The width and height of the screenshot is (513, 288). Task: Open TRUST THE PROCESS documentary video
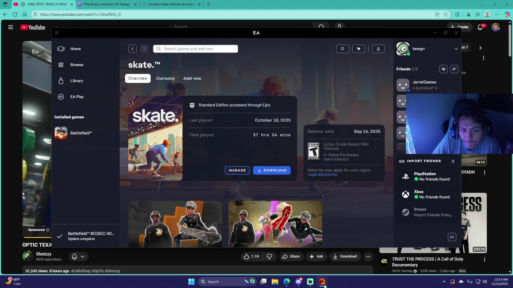428,262
